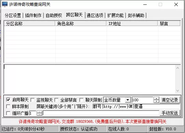Uncheck the 启用聊天 checkbox
Viewport: 185px width, 133px height.
[8, 100]
